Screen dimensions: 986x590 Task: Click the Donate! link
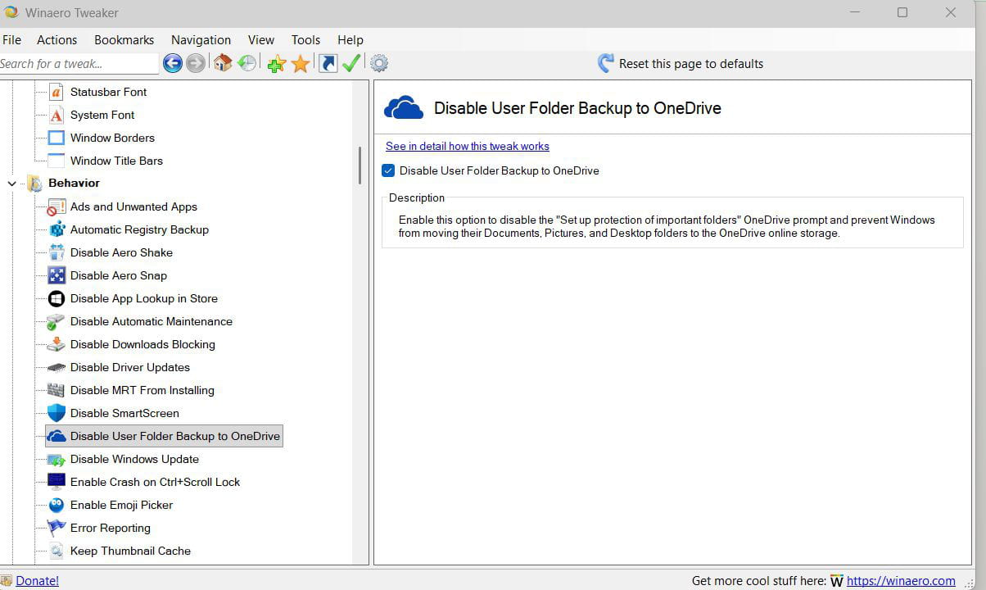tap(37, 580)
